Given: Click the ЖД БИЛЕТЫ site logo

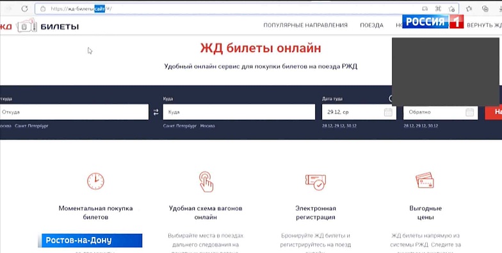Looking at the screenshot, I should point(39,26).
